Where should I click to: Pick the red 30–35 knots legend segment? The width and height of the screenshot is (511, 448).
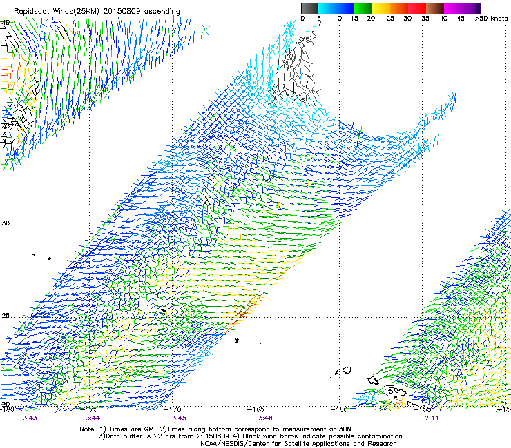417,8
